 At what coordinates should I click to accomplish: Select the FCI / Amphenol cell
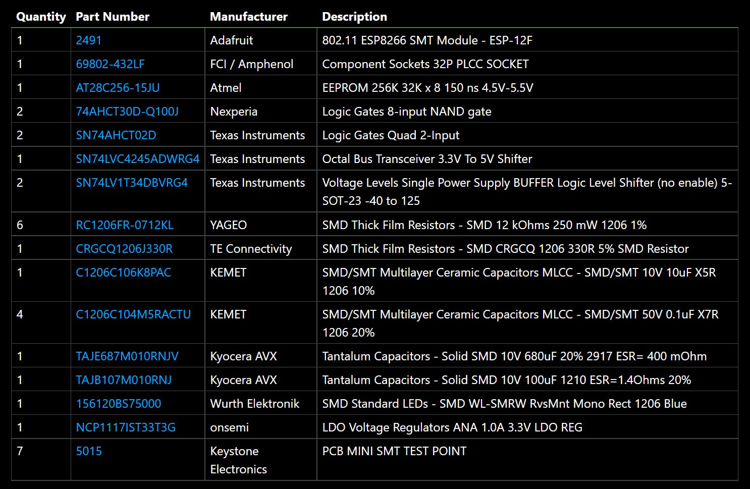(x=260, y=64)
